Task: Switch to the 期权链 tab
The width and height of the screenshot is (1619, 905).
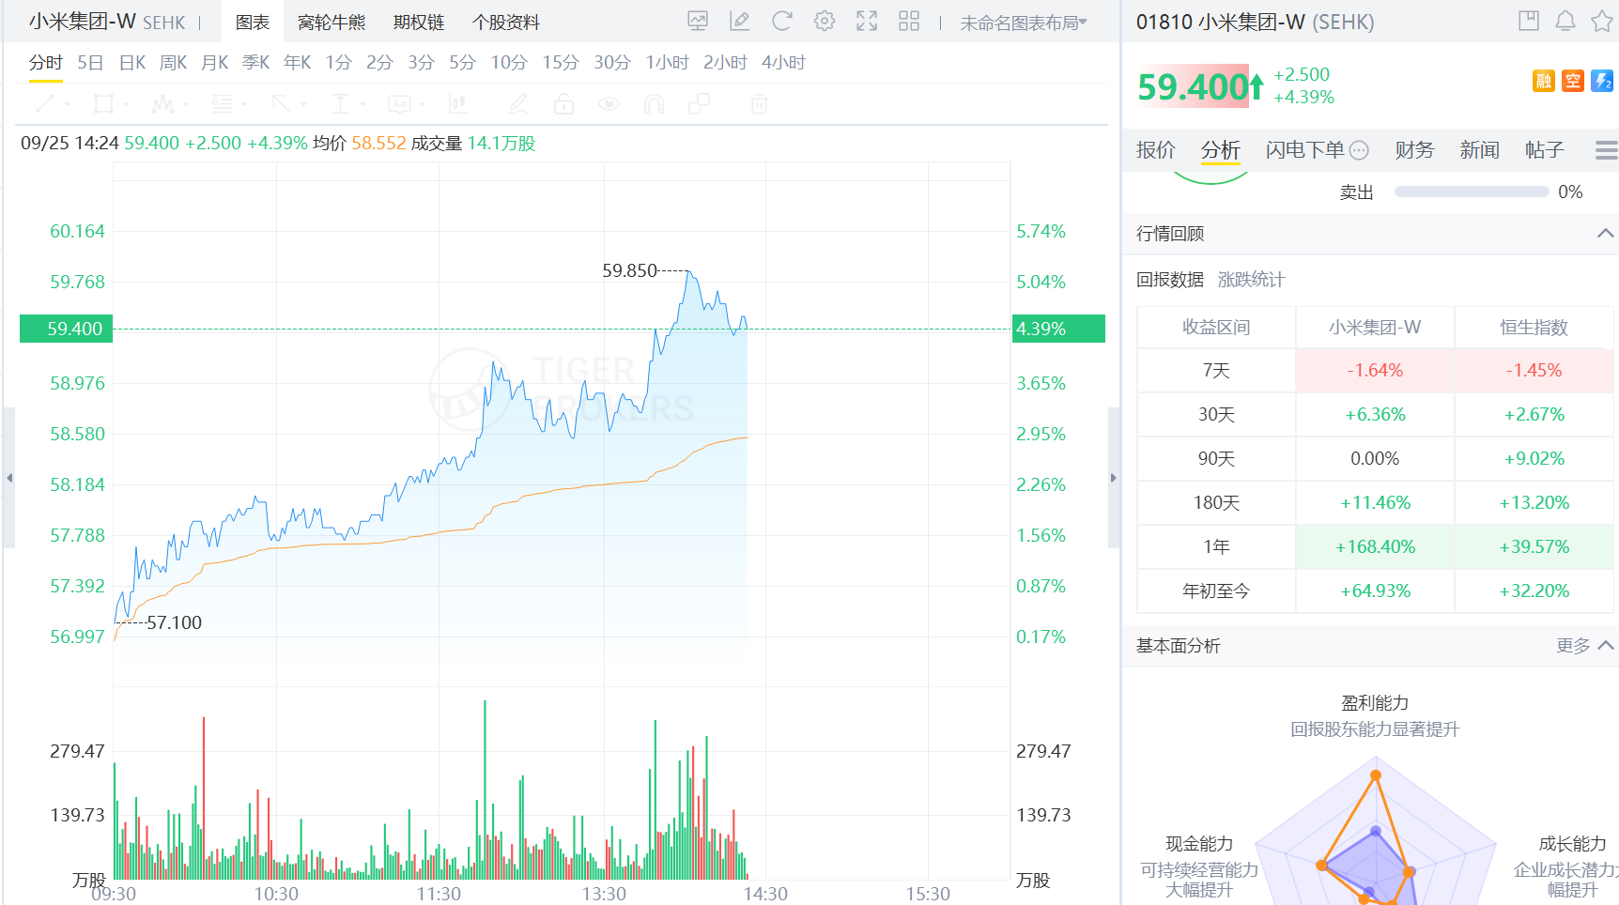Action: [417, 22]
